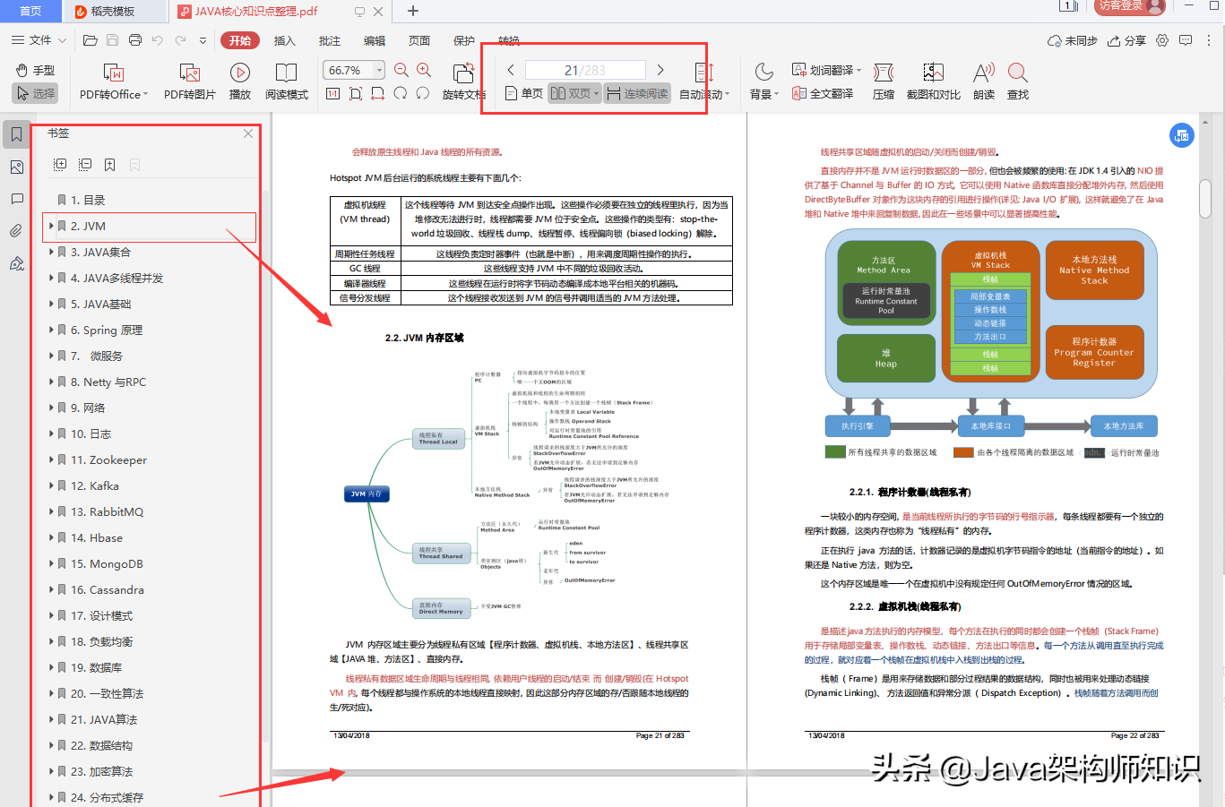Open the 查找 search tool
1225x807 pixels.
(x=1017, y=81)
